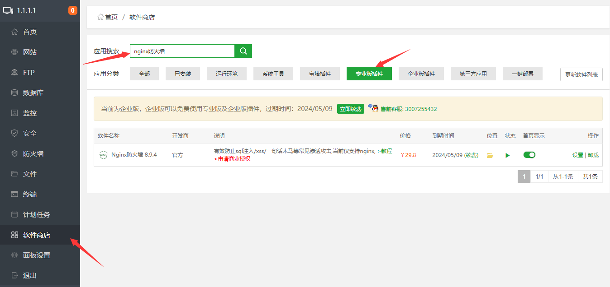Image resolution: width=610 pixels, height=287 pixels.
Task: Click green running status arrow for Nginx防火墙
Action: pyautogui.click(x=507, y=155)
